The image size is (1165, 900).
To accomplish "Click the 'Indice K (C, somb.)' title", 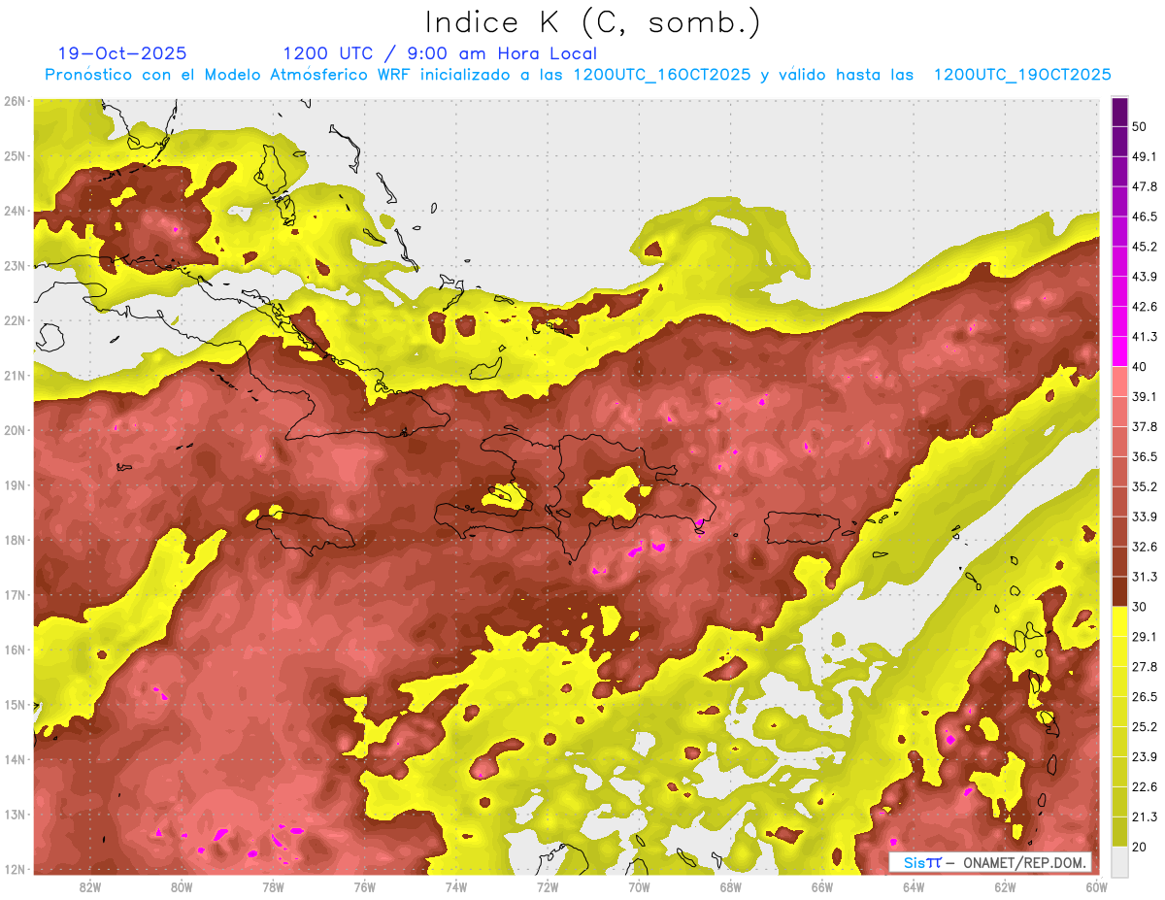I will pyautogui.click(x=592, y=22).
